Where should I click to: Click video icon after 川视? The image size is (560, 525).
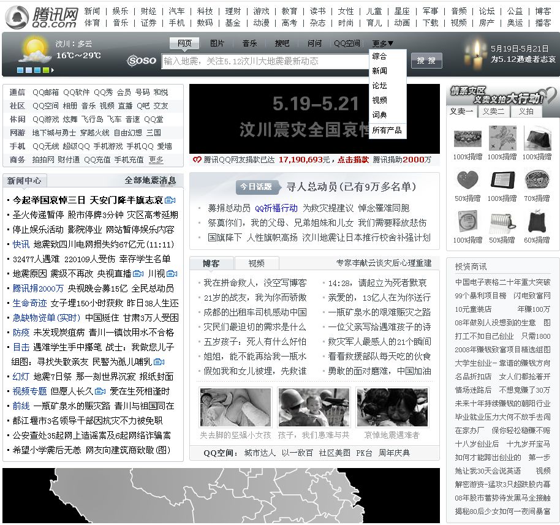point(172,274)
